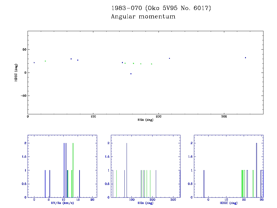Click the "-50" tick label on the top plot
Viewport: 277px width, 208px height.
24,96
